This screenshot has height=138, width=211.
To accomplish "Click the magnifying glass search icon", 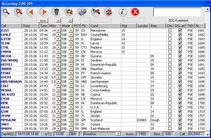I will (6, 12).
